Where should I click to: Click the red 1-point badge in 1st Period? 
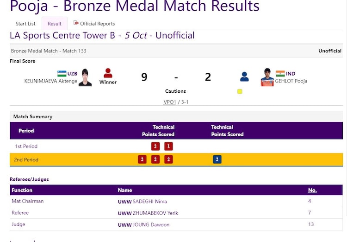(x=168, y=146)
